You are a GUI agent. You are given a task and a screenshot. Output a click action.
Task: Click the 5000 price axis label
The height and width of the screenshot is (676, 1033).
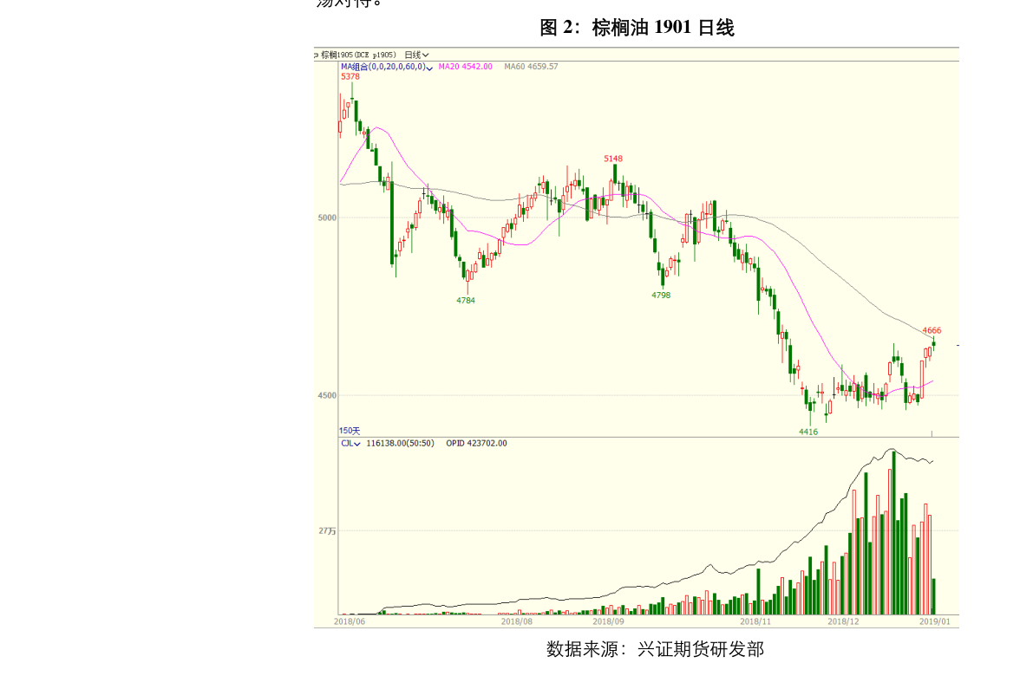(x=326, y=218)
